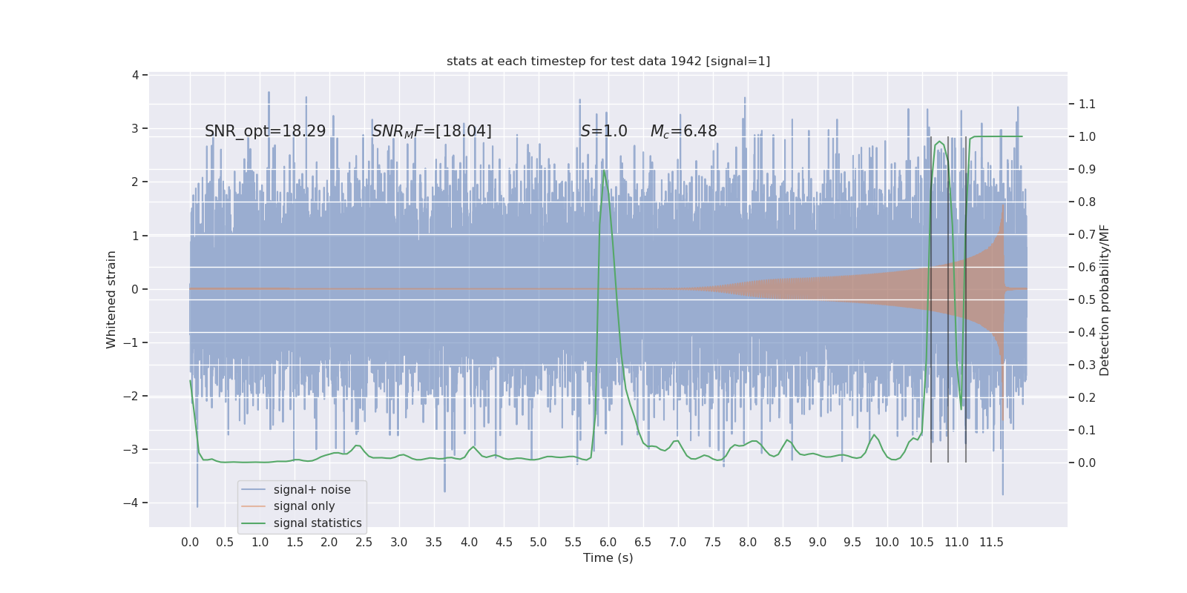
Task: Select 0.1 on the detection probability axis
Action: [x=1087, y=430]
